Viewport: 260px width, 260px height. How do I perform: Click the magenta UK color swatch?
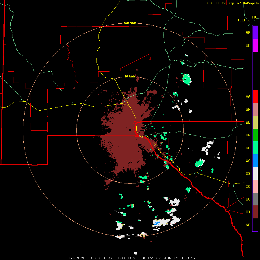(255, 45)
